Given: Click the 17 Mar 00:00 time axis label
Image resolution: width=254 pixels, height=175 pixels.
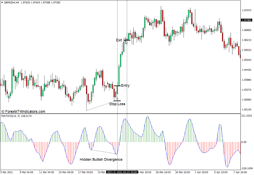Looking at the screenshot, I should [x=85, y=172].
